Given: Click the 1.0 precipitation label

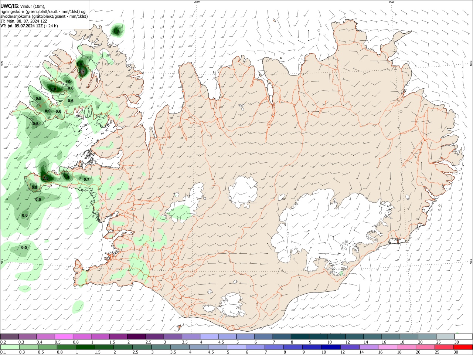Looking at the screenshot, I should [x=68, y=82].
